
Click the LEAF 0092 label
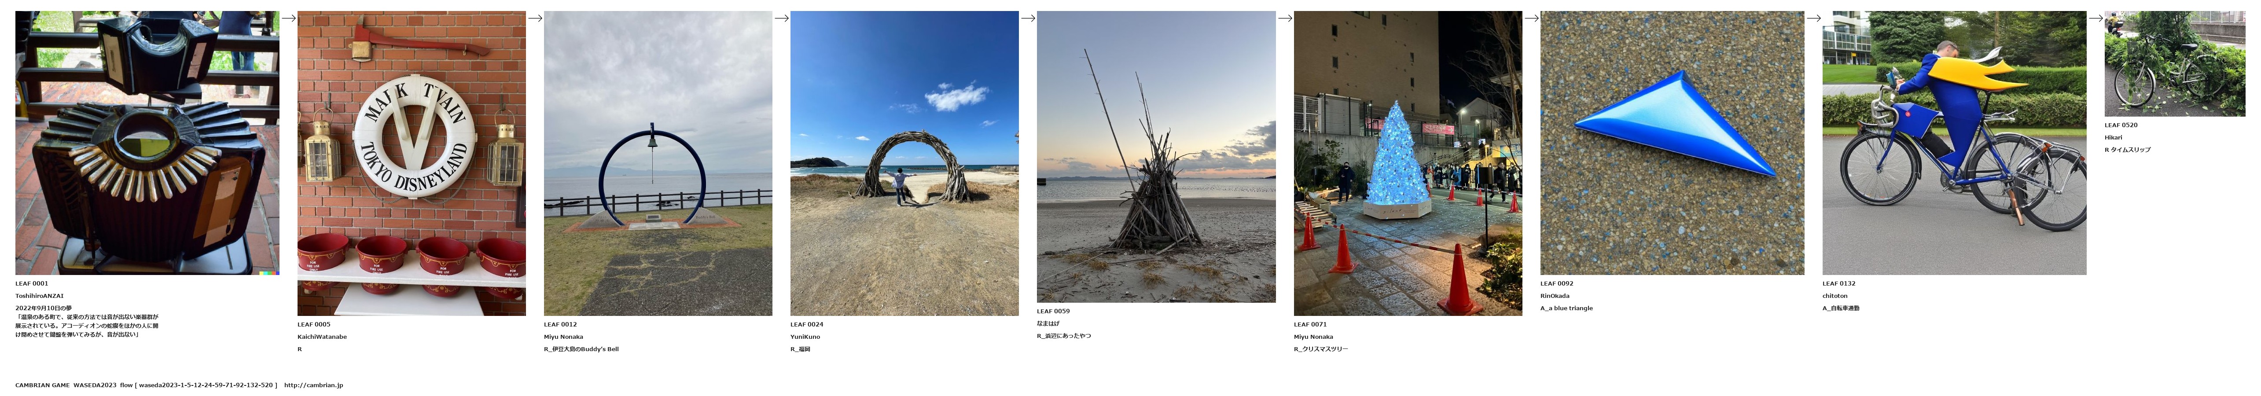1557,284
